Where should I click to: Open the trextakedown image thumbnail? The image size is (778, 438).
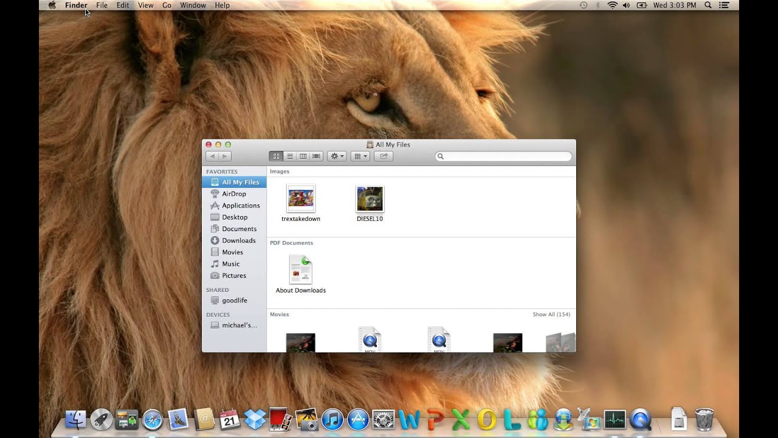coord(300,198)
